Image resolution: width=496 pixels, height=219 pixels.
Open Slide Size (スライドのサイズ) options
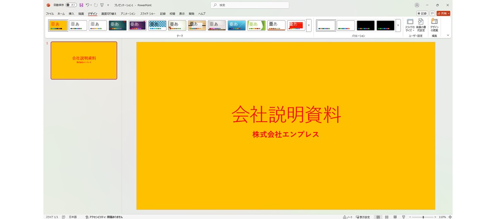(x=410, y=25)
